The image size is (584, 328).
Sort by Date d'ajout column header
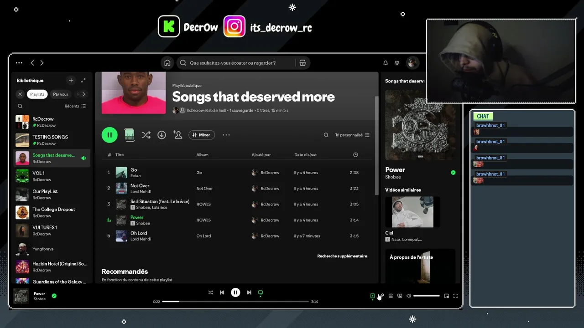(305, 155)
